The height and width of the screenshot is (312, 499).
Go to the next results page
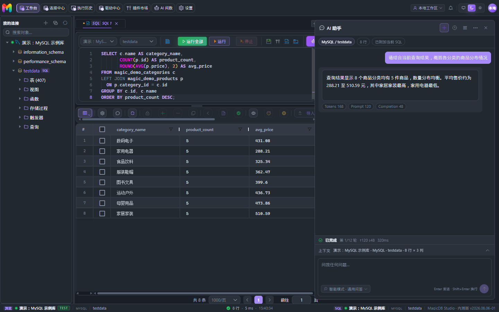270,300
